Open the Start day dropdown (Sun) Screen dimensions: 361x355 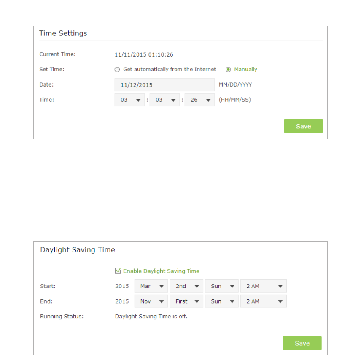[222, 286]
